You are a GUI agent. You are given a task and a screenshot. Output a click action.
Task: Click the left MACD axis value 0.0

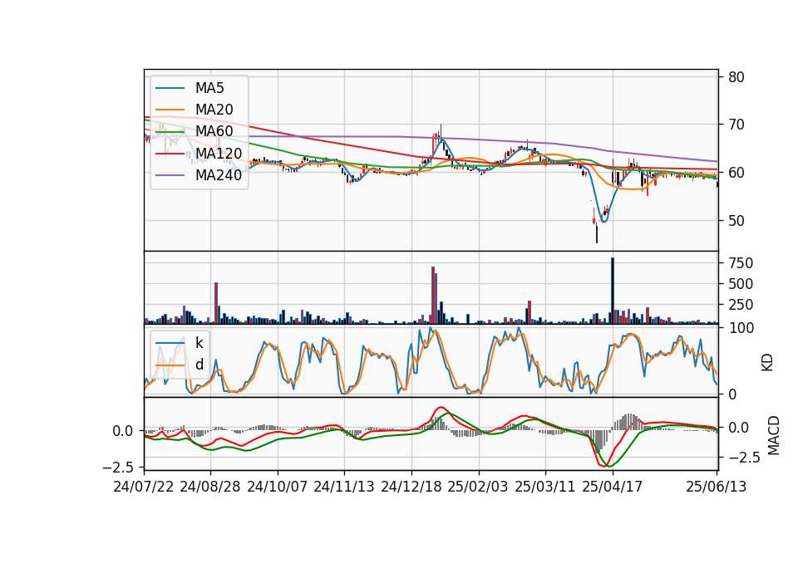(123, 431)
